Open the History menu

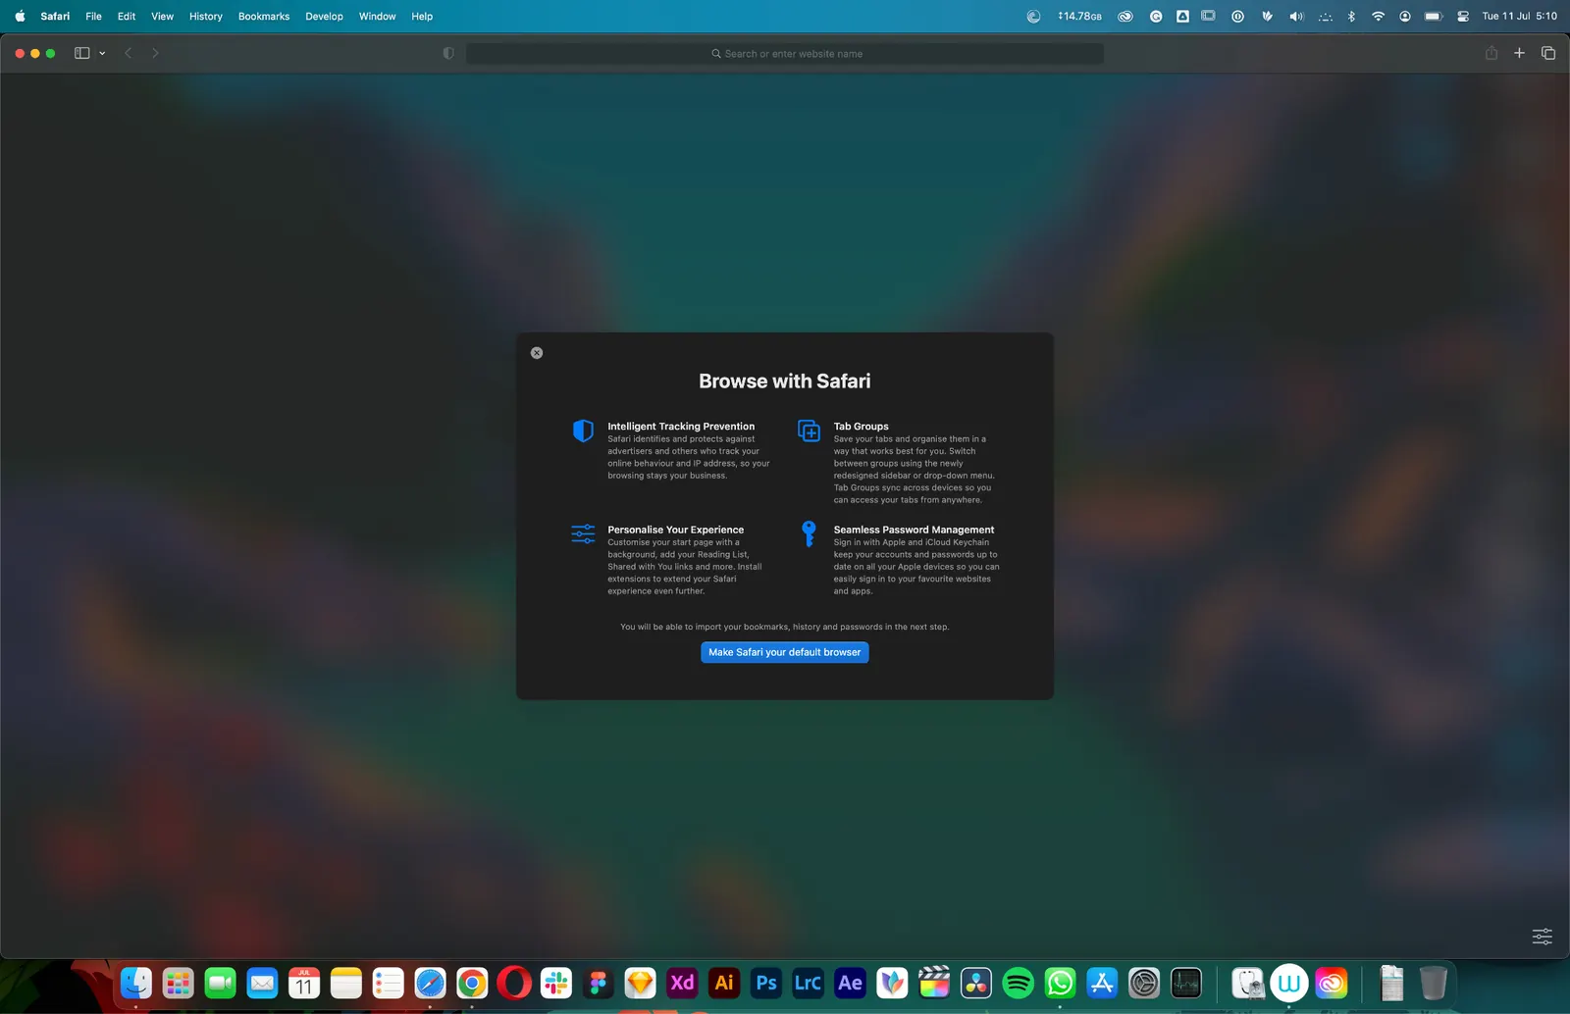coord(206,16)
